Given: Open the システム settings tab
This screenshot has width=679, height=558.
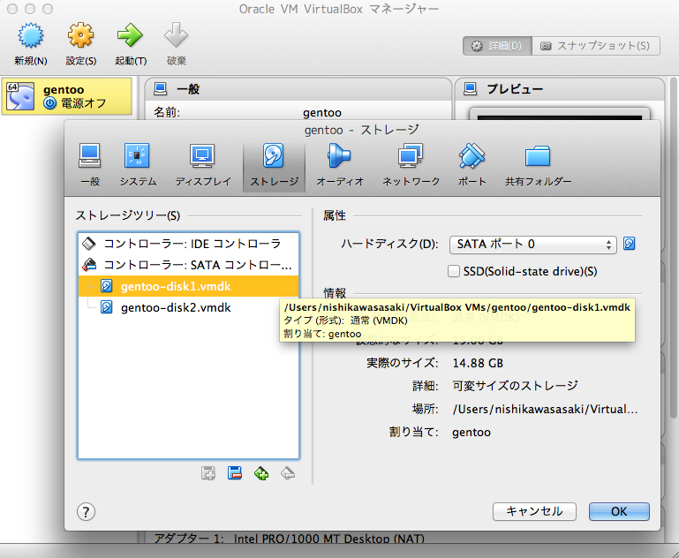Looking at the screenshot, I should (138, 166).
